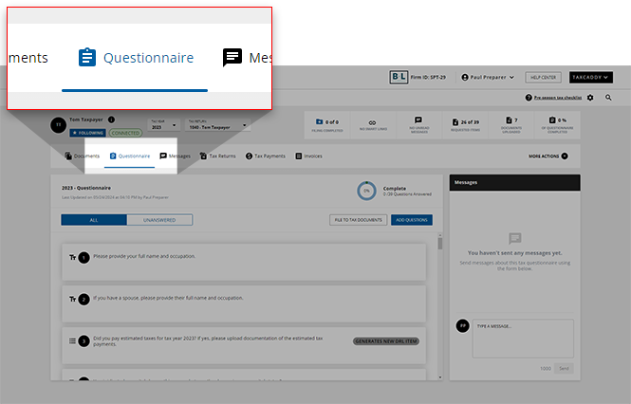Switch to the Invoices tab
This screenshot has height=404, width=631.
point(308,156)
